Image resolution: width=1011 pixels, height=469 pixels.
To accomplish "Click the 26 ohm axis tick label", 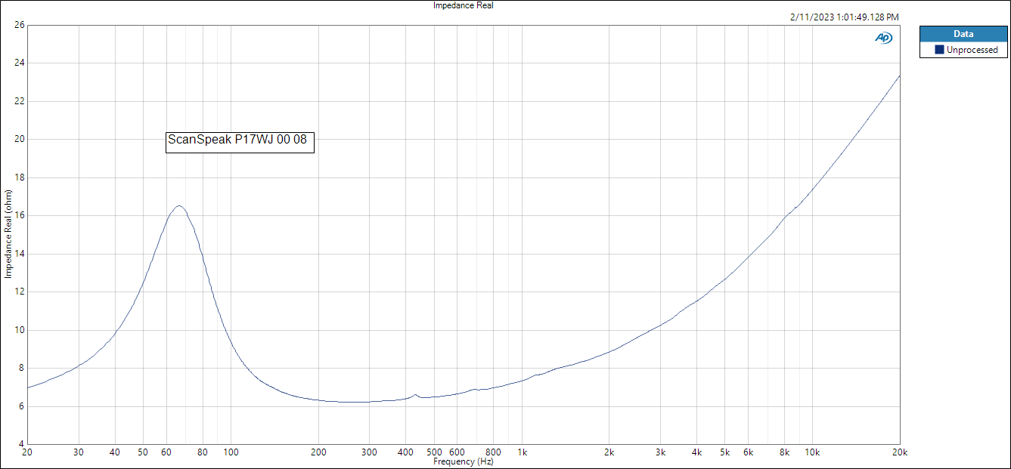I will [x=20, y=25].
